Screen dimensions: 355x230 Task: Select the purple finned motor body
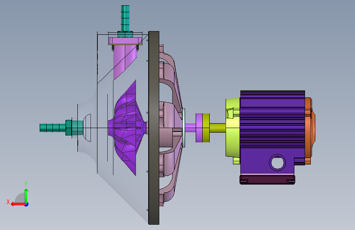(272, 131)
